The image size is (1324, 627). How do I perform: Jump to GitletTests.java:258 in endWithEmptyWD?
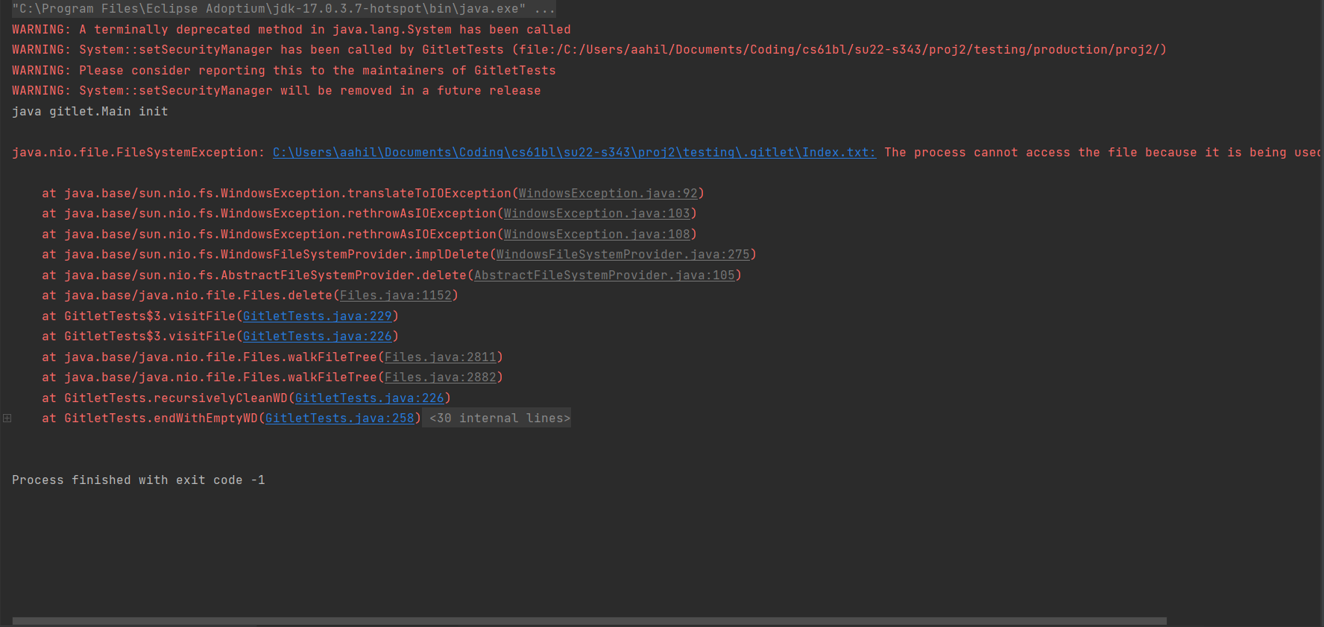tap(339, 418)
